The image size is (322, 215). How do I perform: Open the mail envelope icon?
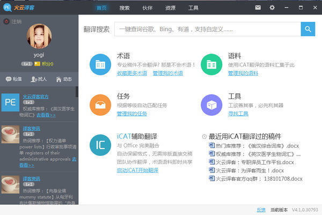[x=258, y=8]
